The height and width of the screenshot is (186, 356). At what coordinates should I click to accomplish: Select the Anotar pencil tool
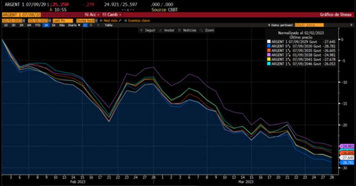pyautogui.click(x=168, y=30)
